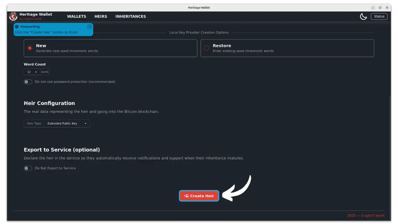The height and width of the screenshot is (224, 398).
Task: Expand the Extended Public Key selector chevron
Action: tap(86, 123)
